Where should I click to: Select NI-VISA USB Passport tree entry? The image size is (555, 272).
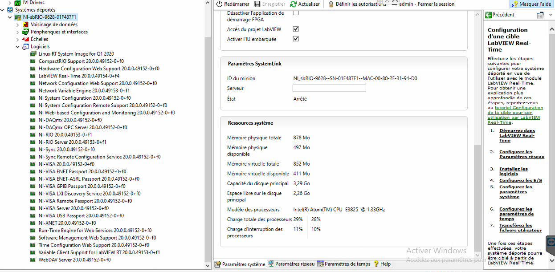click(81, 215)
